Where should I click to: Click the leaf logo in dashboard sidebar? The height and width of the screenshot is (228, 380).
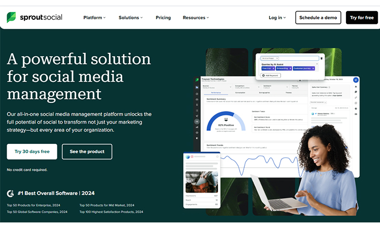[x=197, y=80]
